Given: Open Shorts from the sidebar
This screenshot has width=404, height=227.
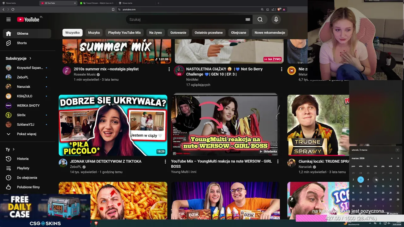Looking at the screenshot, I should 27,43.
